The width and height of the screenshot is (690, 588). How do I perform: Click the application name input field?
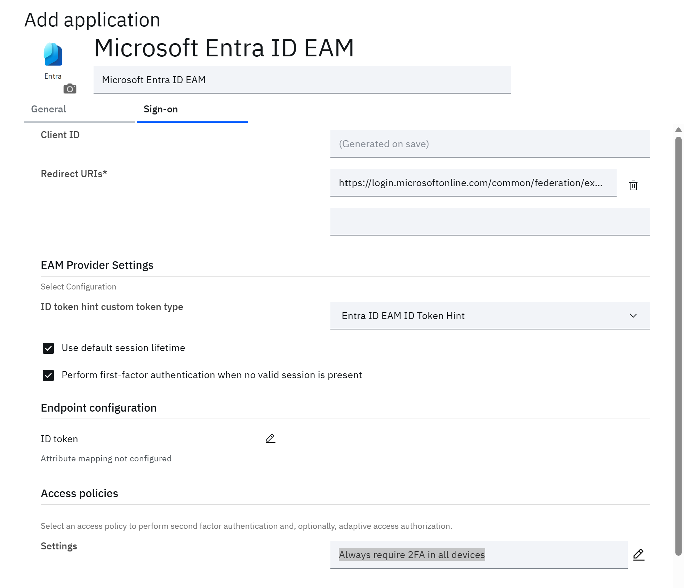302,80
